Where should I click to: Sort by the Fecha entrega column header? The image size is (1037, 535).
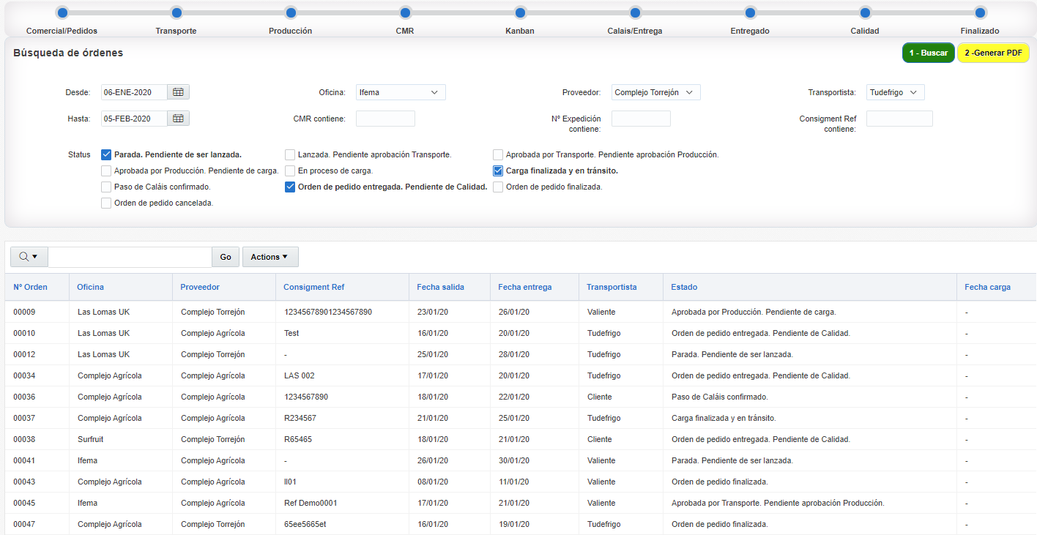coord(525,287)
